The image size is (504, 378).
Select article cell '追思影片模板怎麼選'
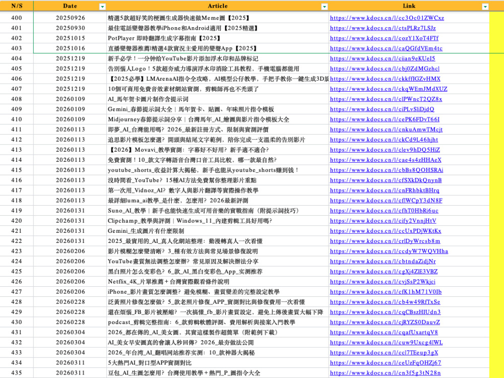click(x=218, y=140)
